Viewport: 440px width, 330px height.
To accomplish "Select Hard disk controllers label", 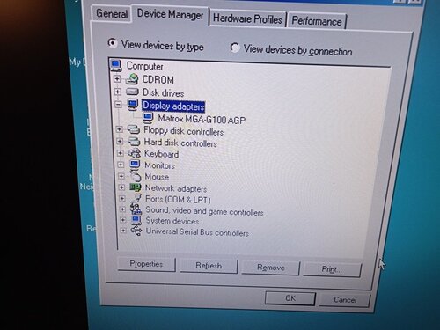I will (180, 143).
